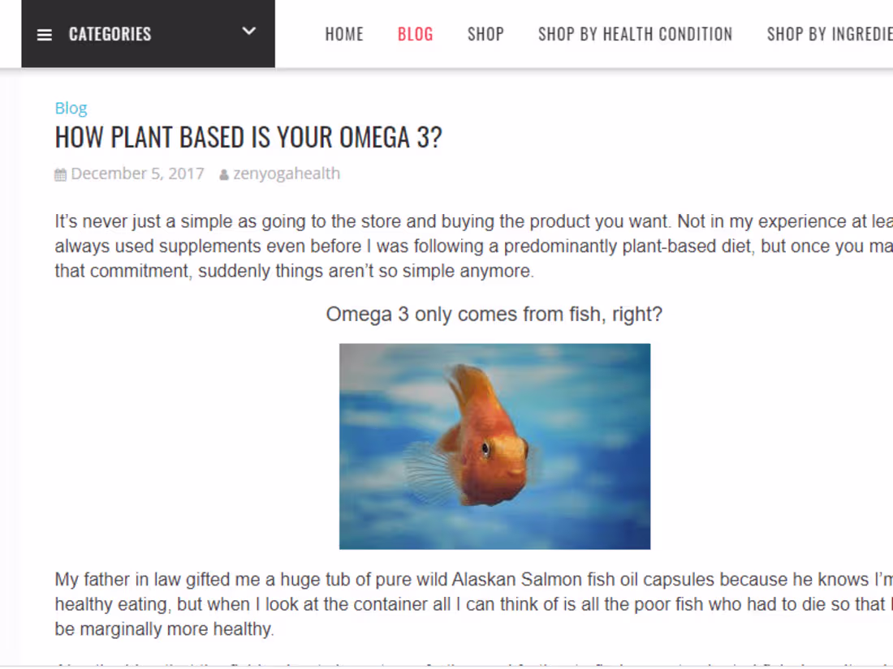Click the title "How Plant Based Is Your Omega 3?"
The height and width of the screenshot is (669, 893).
(248, 137)
